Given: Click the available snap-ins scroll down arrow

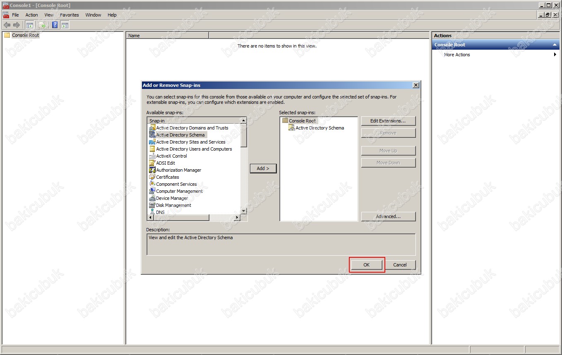Looking at the screenshot, I should [243, 211].
